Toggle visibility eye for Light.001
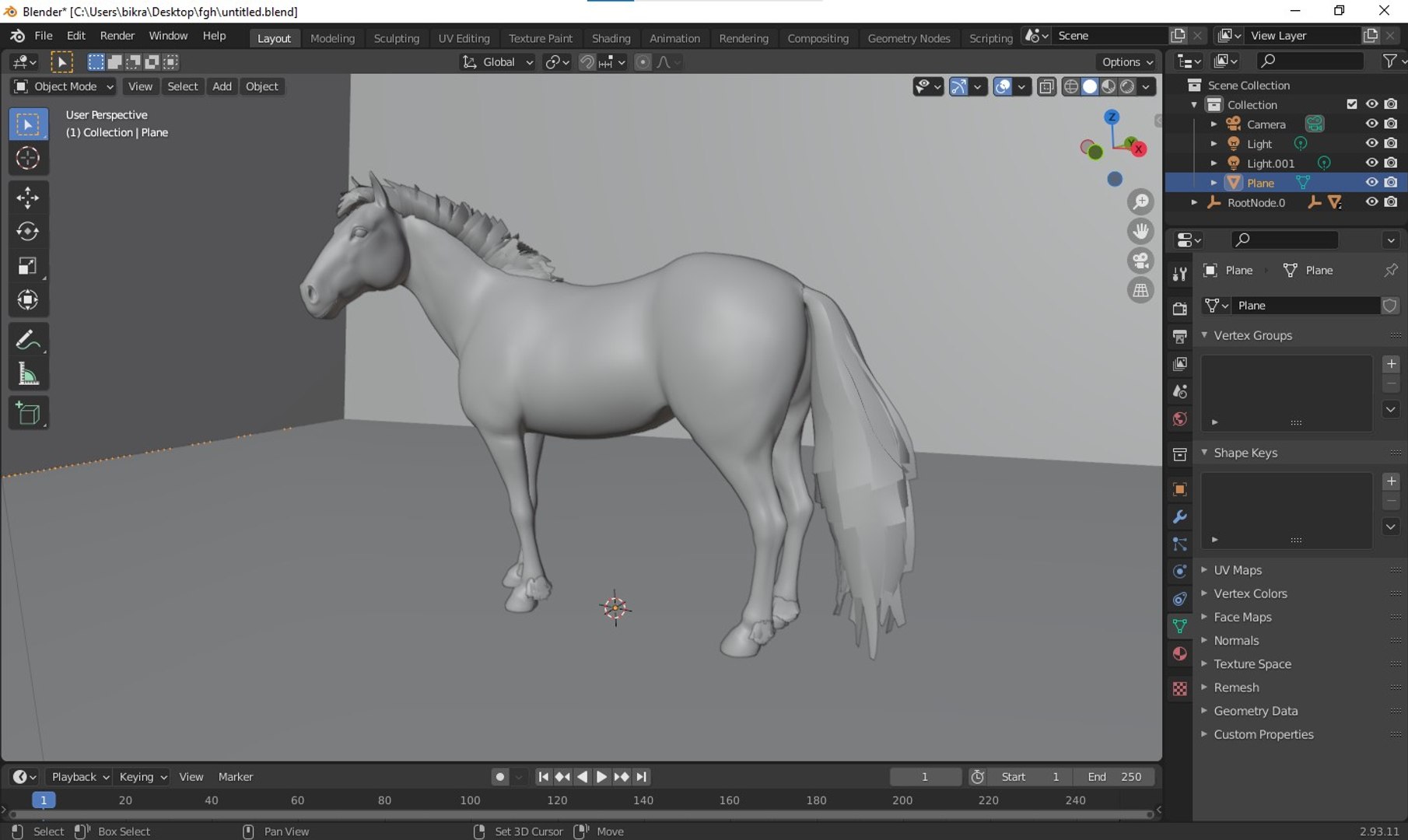 coord(1371,163)
